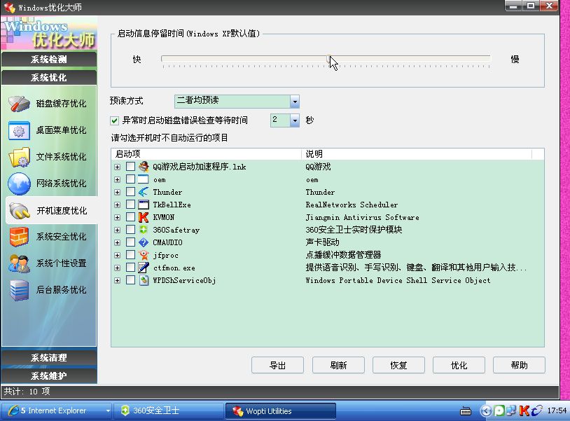Click the '360安全卫士实时保护模块' description

(x=354, y=230)
